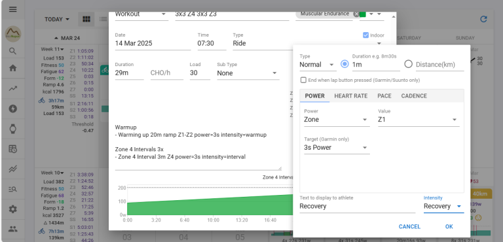Open the Power Zone dropdown
Screen dimensions: 503x242
[337, 120]
